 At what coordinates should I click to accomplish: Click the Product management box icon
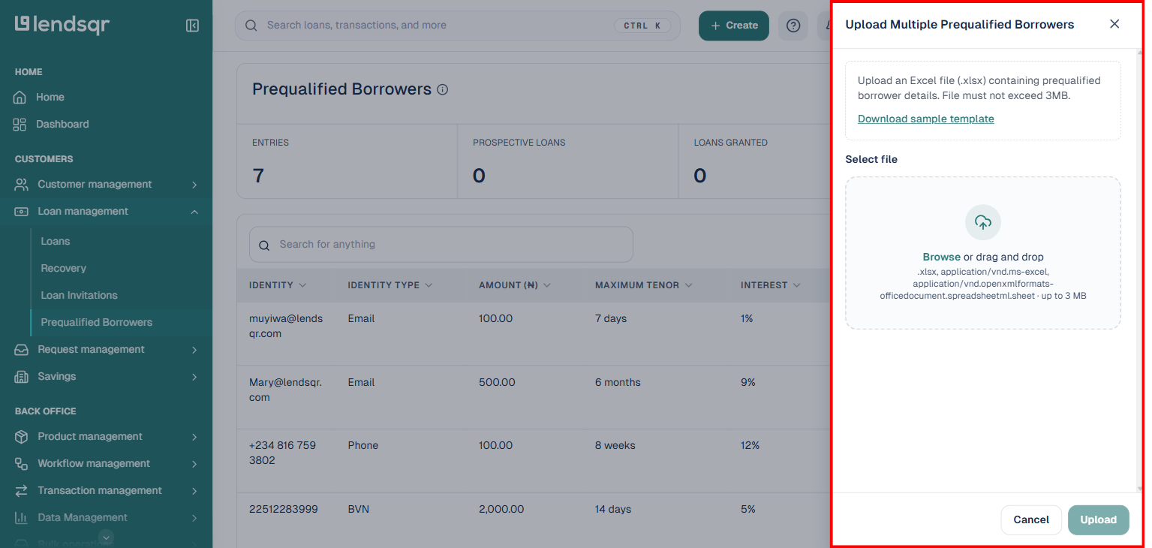pos(22,436)
